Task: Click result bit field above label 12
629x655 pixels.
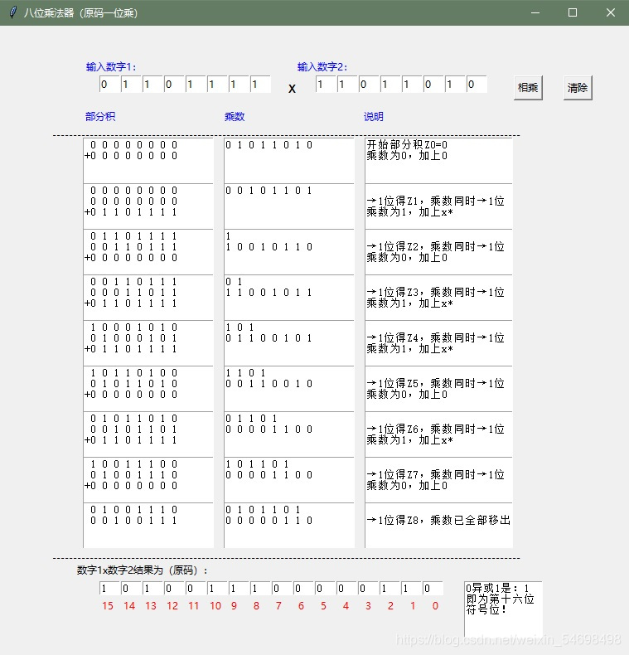Action: (174, 589)
